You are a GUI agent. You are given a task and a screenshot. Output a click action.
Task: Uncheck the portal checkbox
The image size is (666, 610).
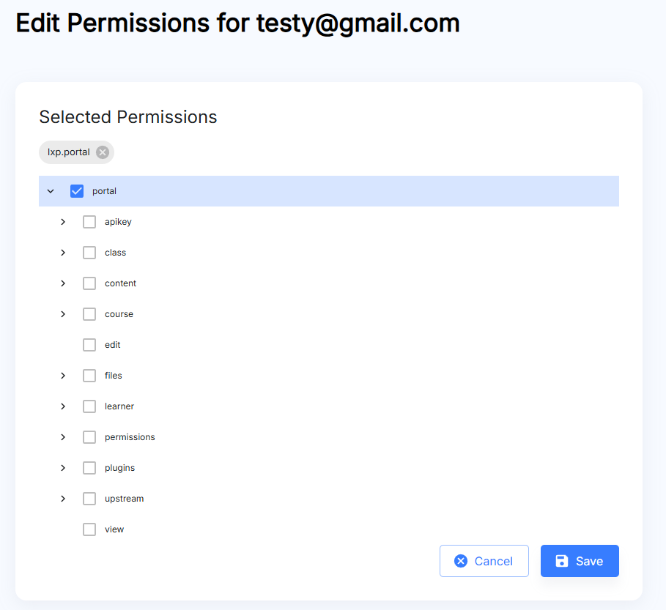[77, 191]
